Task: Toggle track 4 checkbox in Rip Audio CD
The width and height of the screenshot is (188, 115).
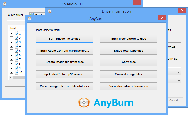Action: tap(11, 46)
